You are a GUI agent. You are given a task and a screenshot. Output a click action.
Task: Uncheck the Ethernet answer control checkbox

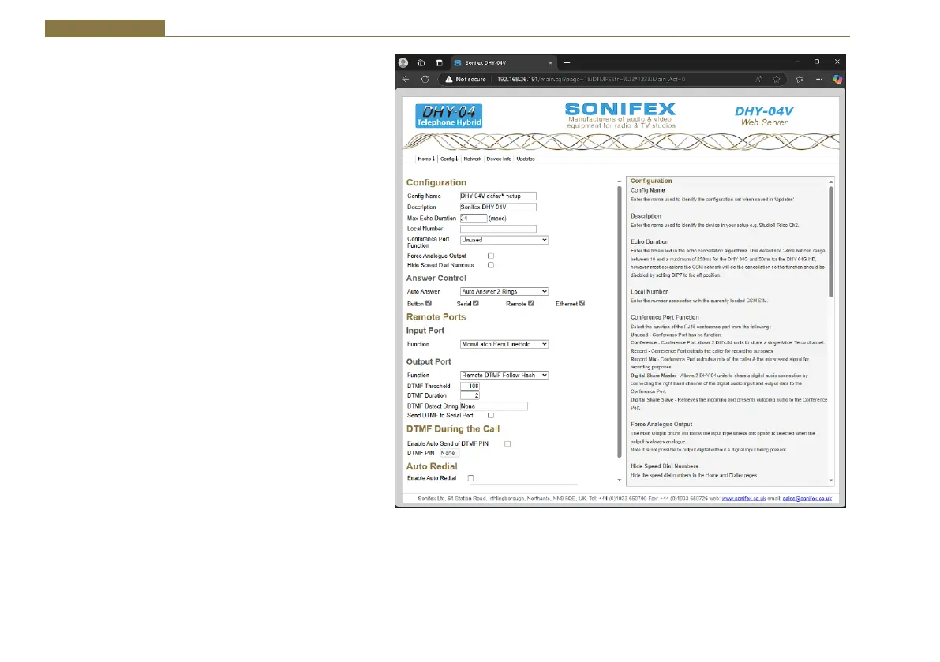point(582,303)
